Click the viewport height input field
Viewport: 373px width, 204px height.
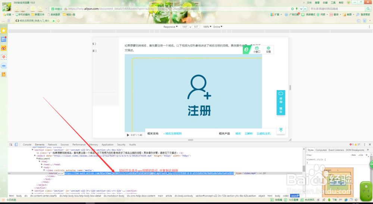[196, 27]
